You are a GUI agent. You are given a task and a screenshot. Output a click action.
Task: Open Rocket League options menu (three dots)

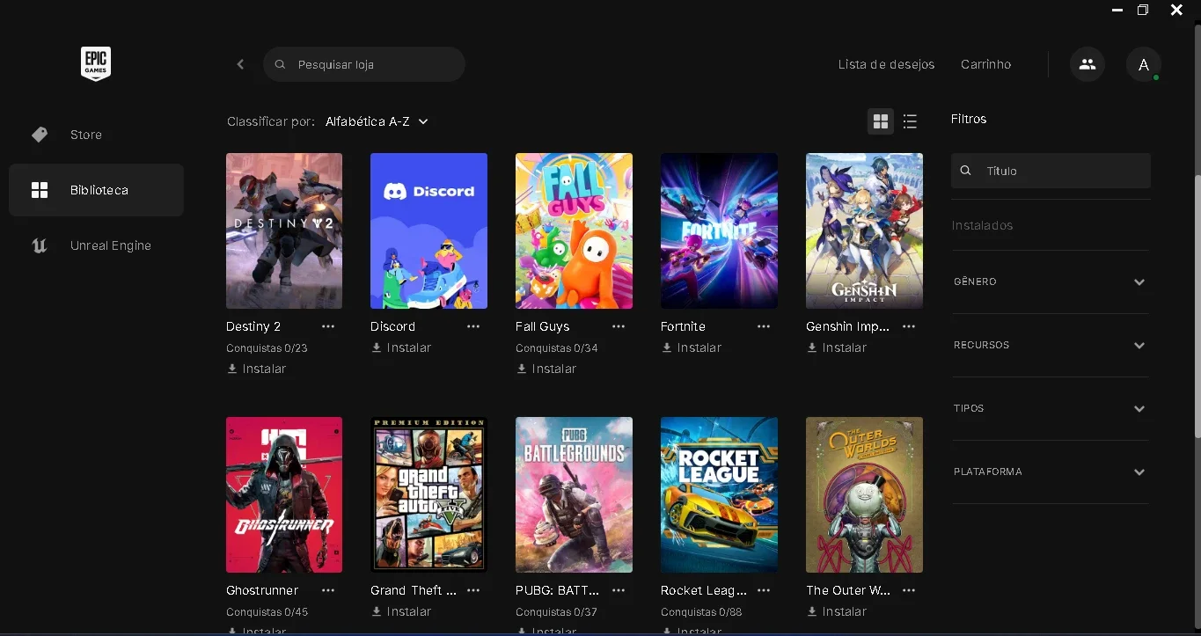pos(764,590)
